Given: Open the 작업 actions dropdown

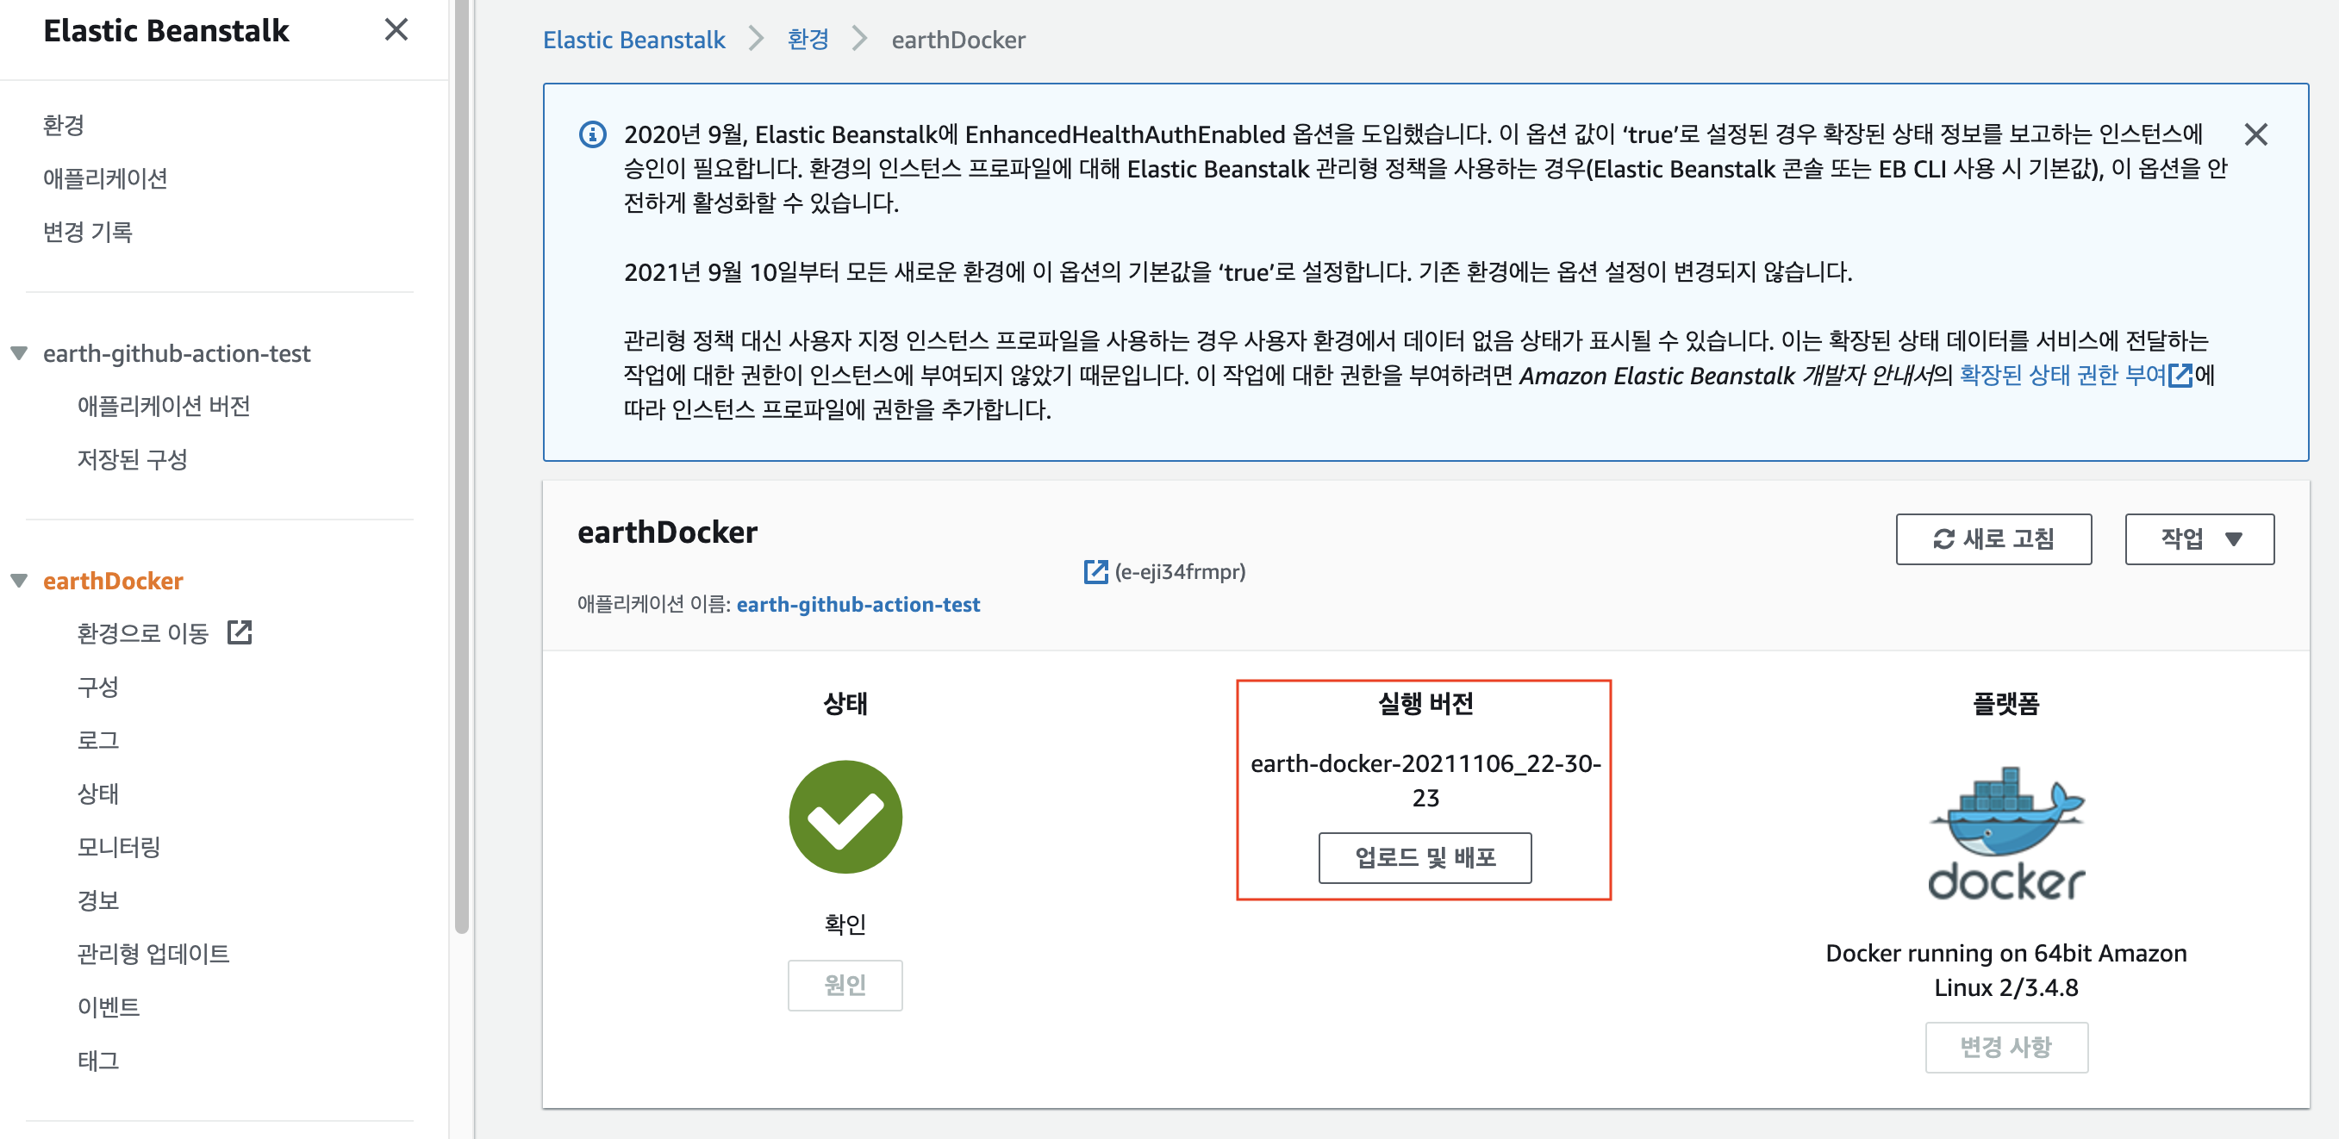Looking at the screenshot, I should (2199, 539).
